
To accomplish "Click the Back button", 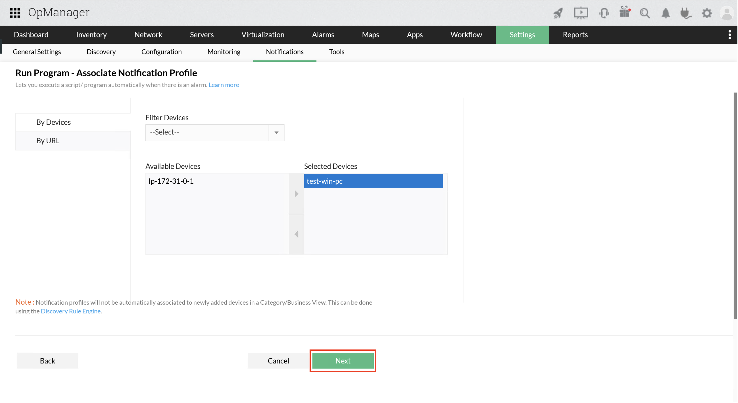I will click(48, 361).
